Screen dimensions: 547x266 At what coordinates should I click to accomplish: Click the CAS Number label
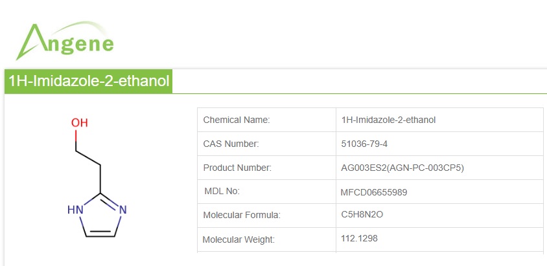231,144
